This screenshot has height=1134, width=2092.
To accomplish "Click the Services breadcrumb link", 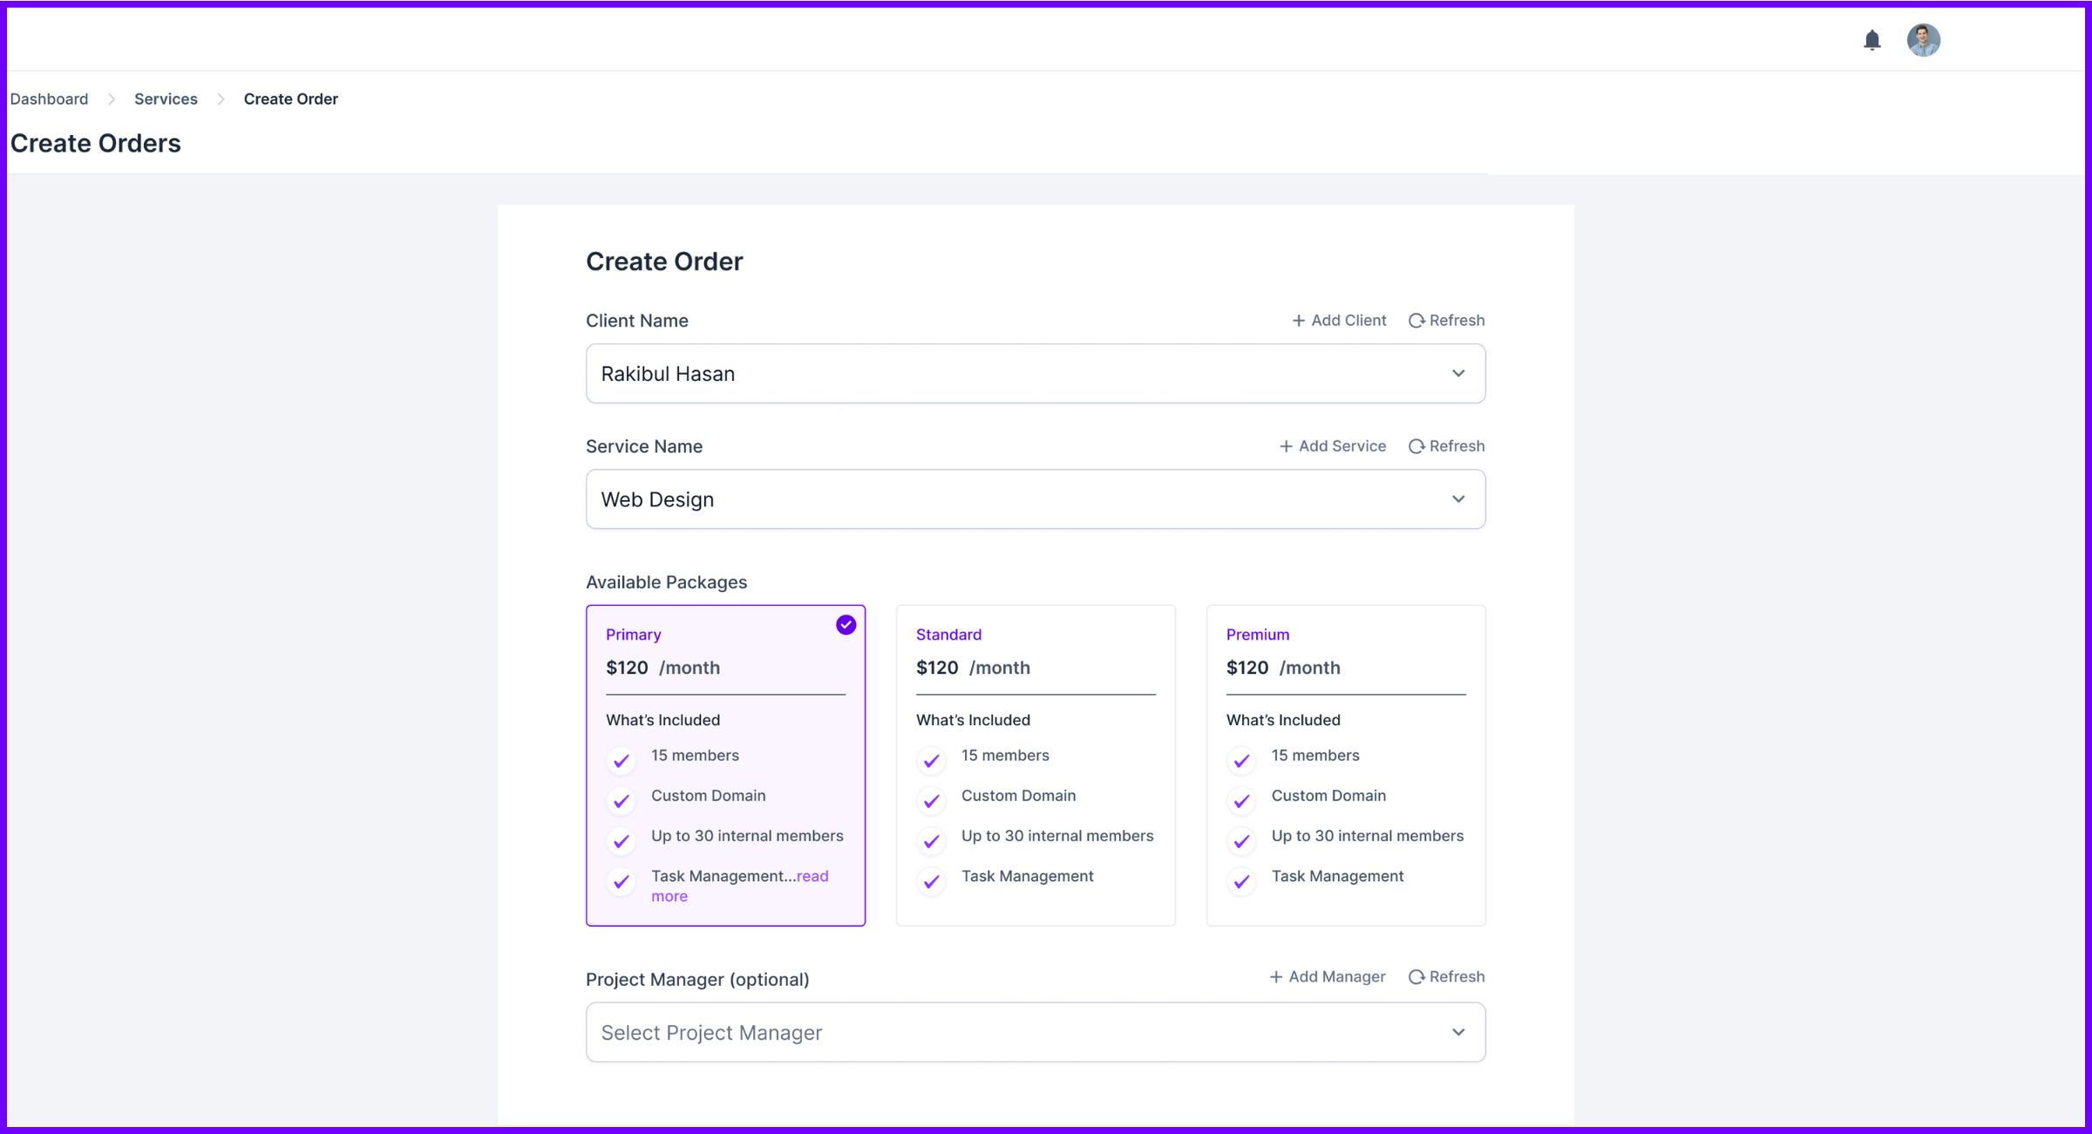I will pos(166,98).
